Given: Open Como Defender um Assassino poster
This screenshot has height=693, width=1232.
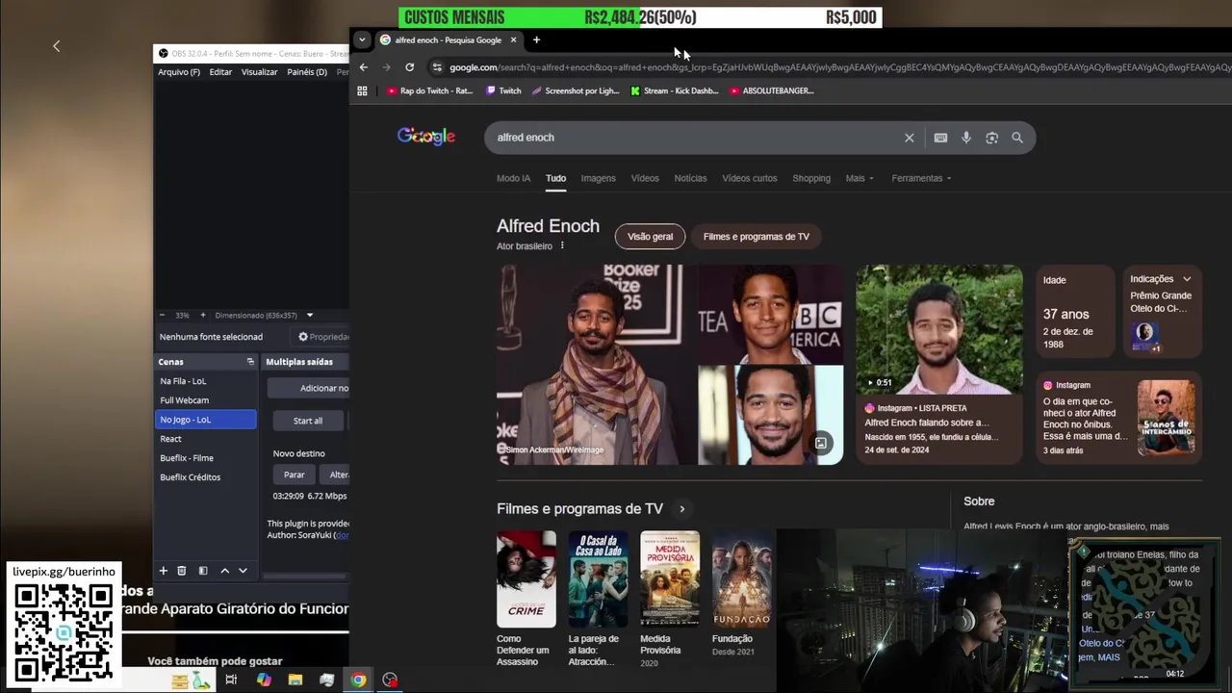Looking at the screenshot, I should coord(526,579).
